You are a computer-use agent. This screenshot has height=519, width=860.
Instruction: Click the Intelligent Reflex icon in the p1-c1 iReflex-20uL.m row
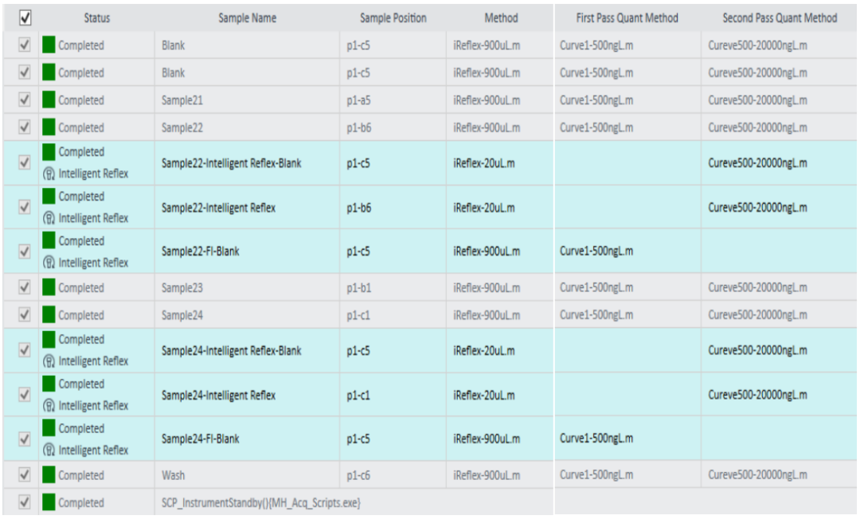(49, 406)
